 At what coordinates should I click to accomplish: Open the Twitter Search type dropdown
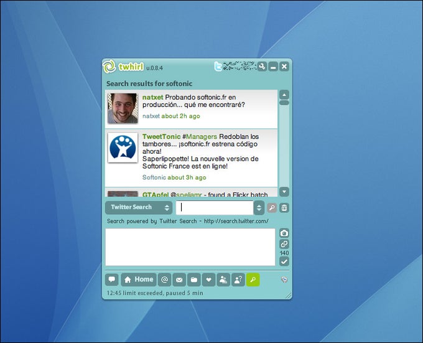click(x=139, y=207)
